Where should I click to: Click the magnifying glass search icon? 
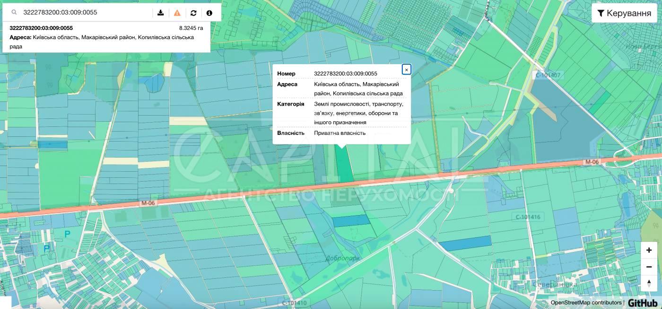[x=14, y=13]
